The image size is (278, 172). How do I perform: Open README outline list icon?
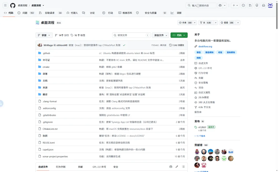[x=183, y=167]
